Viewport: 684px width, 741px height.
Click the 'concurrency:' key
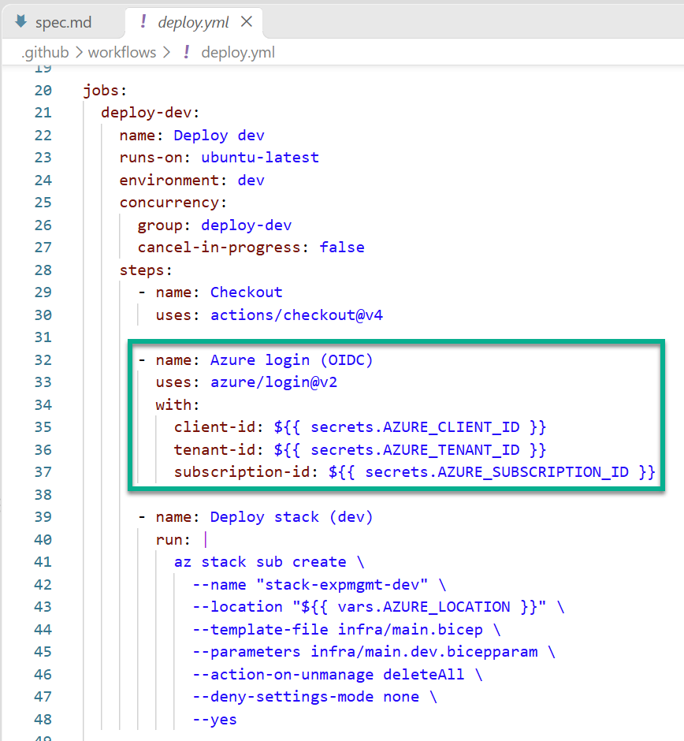pos(173,203)
